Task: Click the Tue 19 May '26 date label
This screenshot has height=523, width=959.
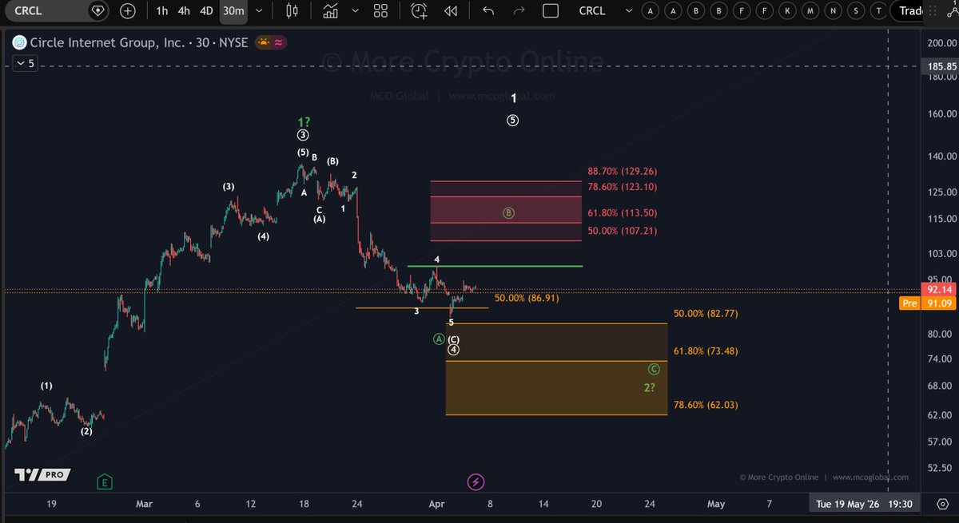Action: pos(848,504)
